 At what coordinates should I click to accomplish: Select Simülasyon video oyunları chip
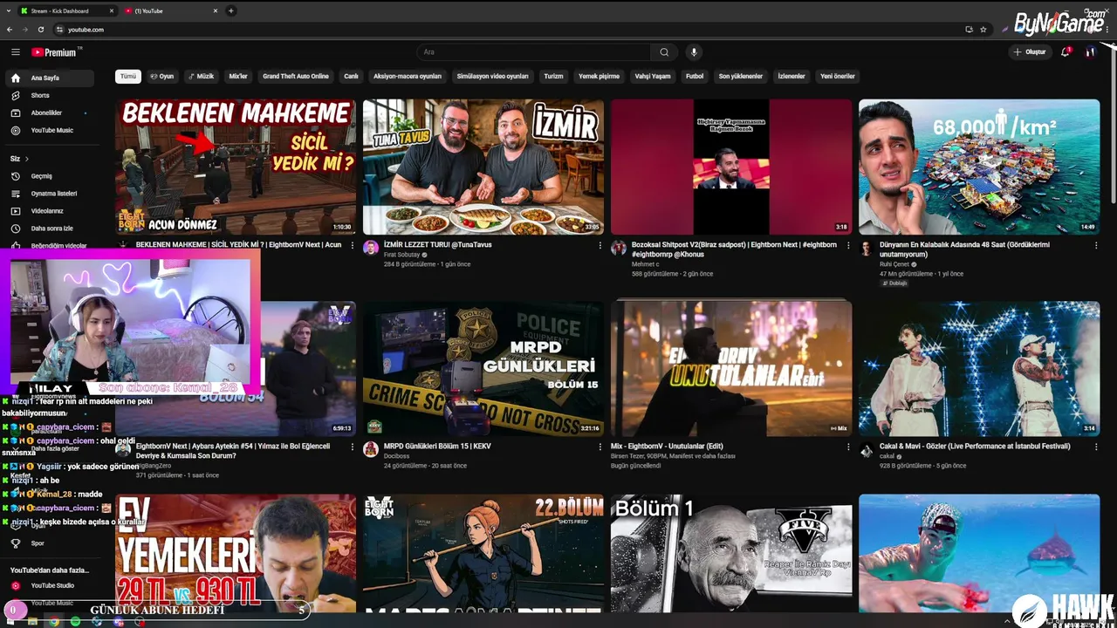(492, 76)
